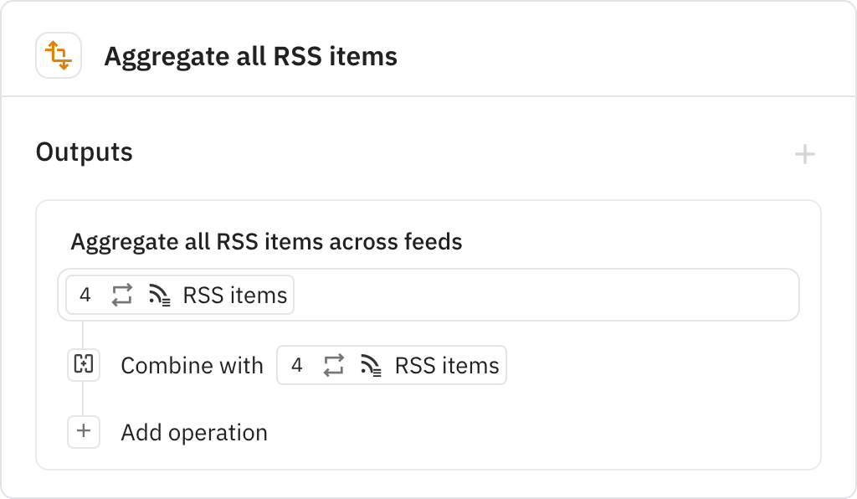
Task: Open the RSS items selector in Combine with row
Action: [391, 365]
